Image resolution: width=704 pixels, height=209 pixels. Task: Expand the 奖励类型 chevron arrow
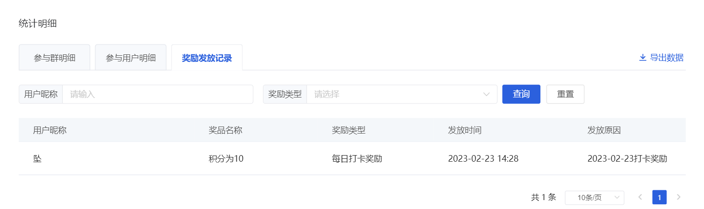coord(486,94)
